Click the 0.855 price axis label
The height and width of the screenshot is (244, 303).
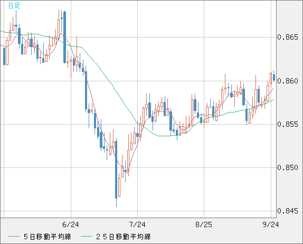[x=288, y=124]
